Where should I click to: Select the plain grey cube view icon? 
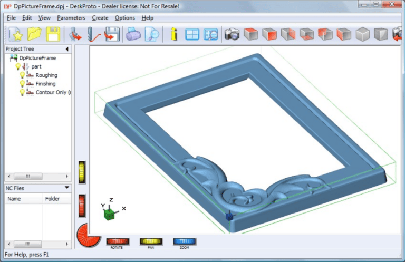point(362,35)
